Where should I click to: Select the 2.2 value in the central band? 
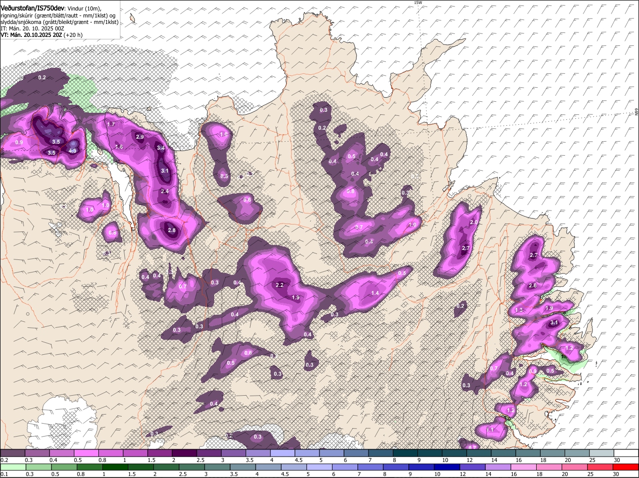coord(280,285)
